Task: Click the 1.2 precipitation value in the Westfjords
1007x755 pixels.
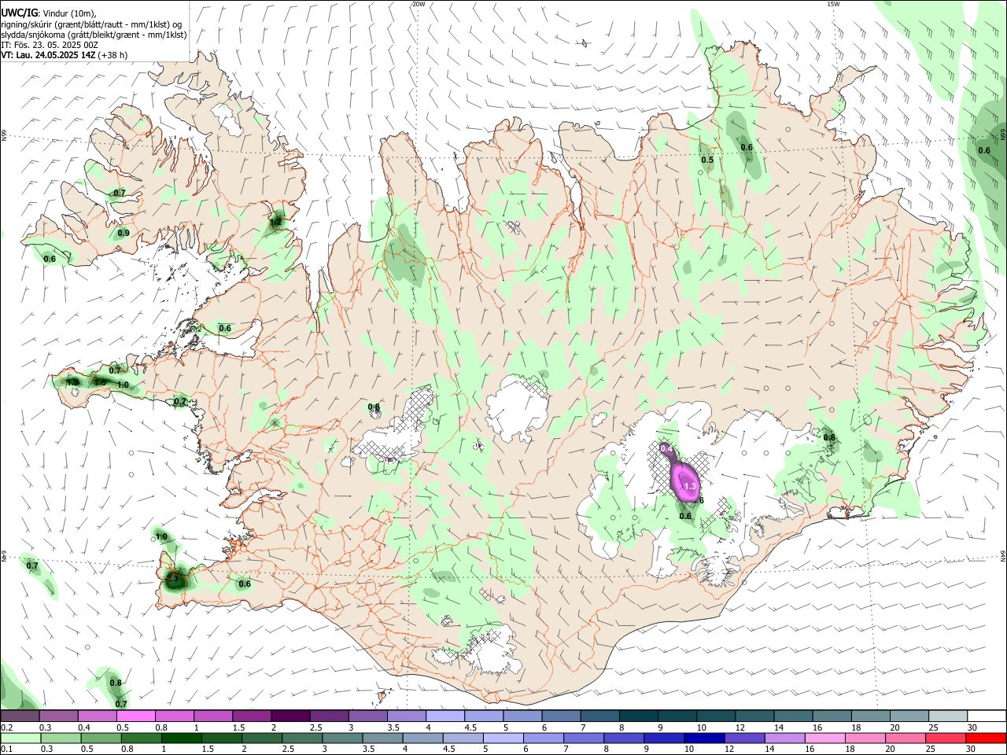Action: (x=276, y=223)
